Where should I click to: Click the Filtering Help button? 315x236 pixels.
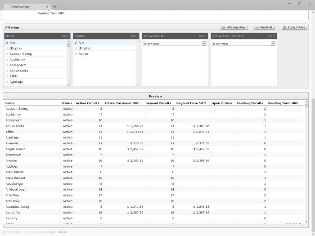[234, 27]
